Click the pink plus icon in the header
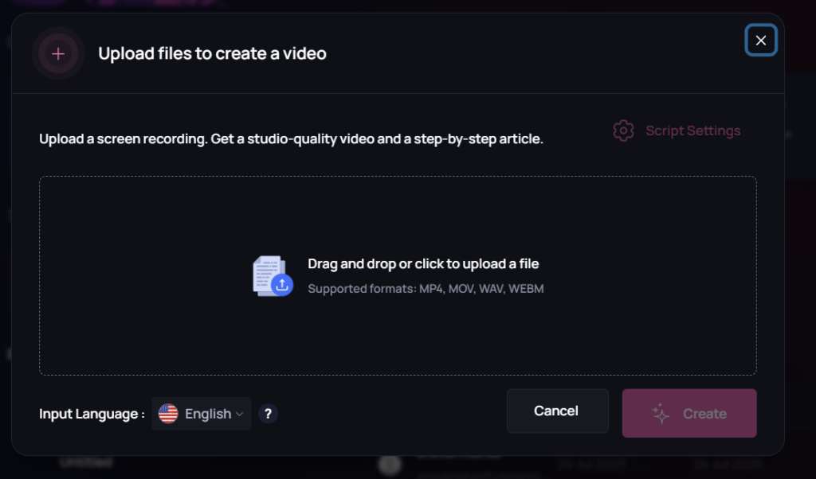The height and width of the screenshot is (479, 816). coord(58,53)
